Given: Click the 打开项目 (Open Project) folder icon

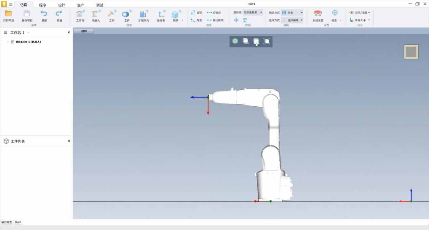Looking at the screenshot, I should 8,14.
